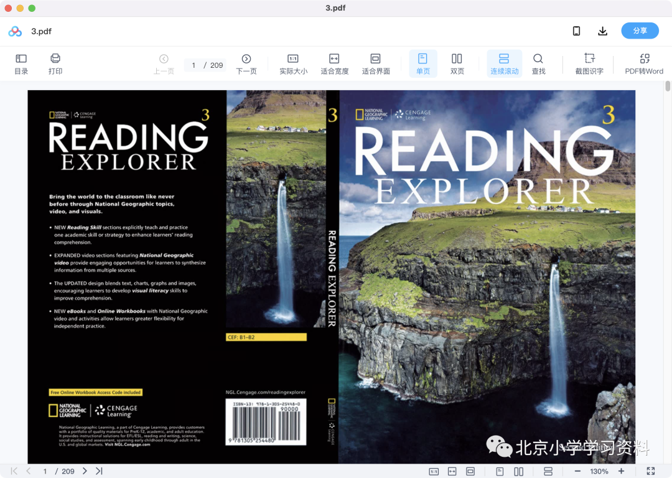Screen dimensions: 672x478
Task: Click the download icon in header
Action: (x=602, y=31)
